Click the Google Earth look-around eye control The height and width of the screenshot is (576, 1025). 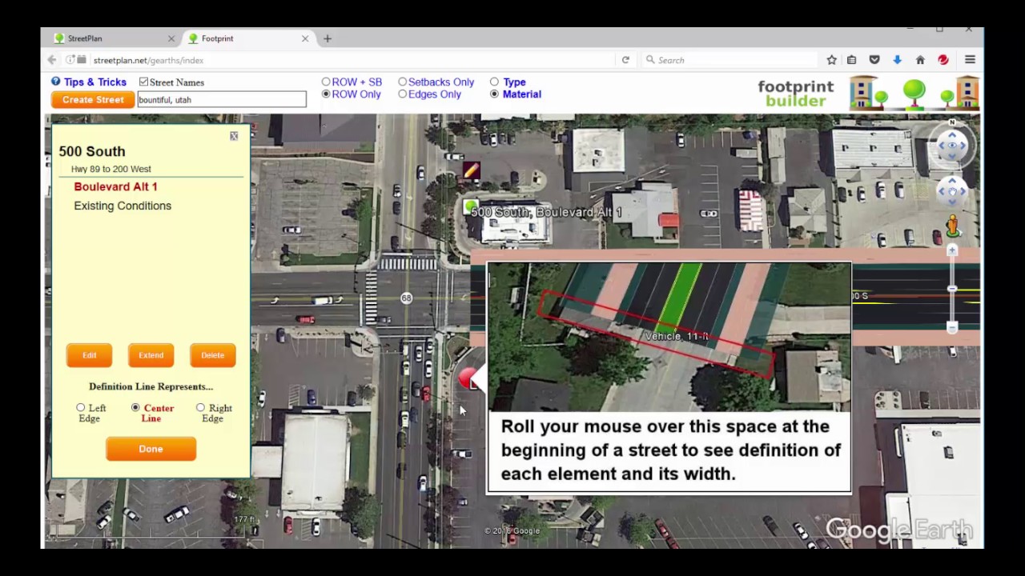click(952, 145)
